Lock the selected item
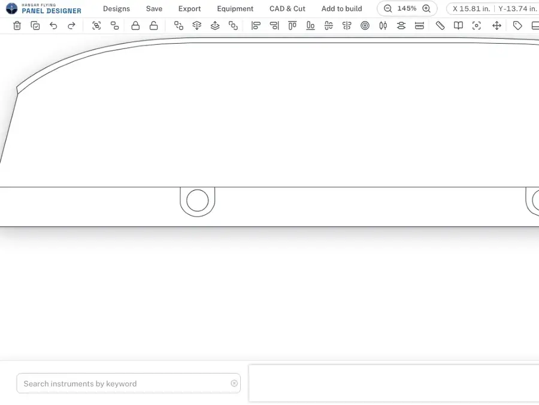The image size is (539, 405). [x=135, y=26]
